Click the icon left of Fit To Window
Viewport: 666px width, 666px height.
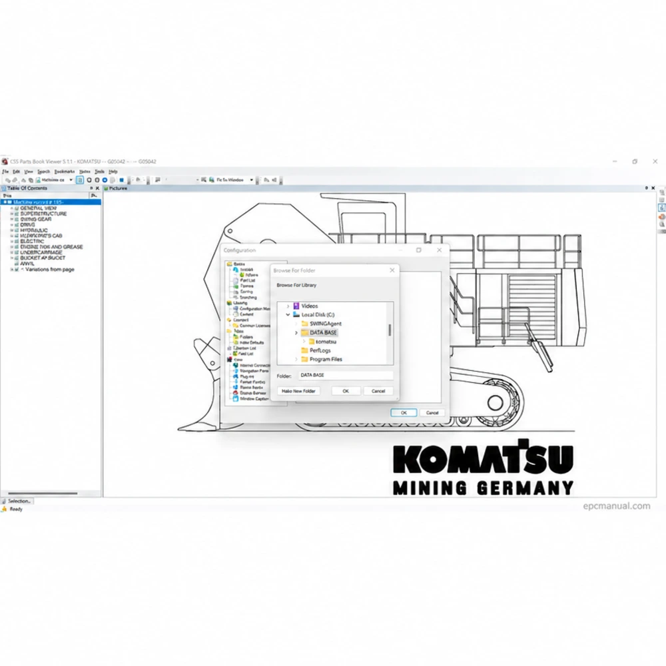[x=212, y=180]
